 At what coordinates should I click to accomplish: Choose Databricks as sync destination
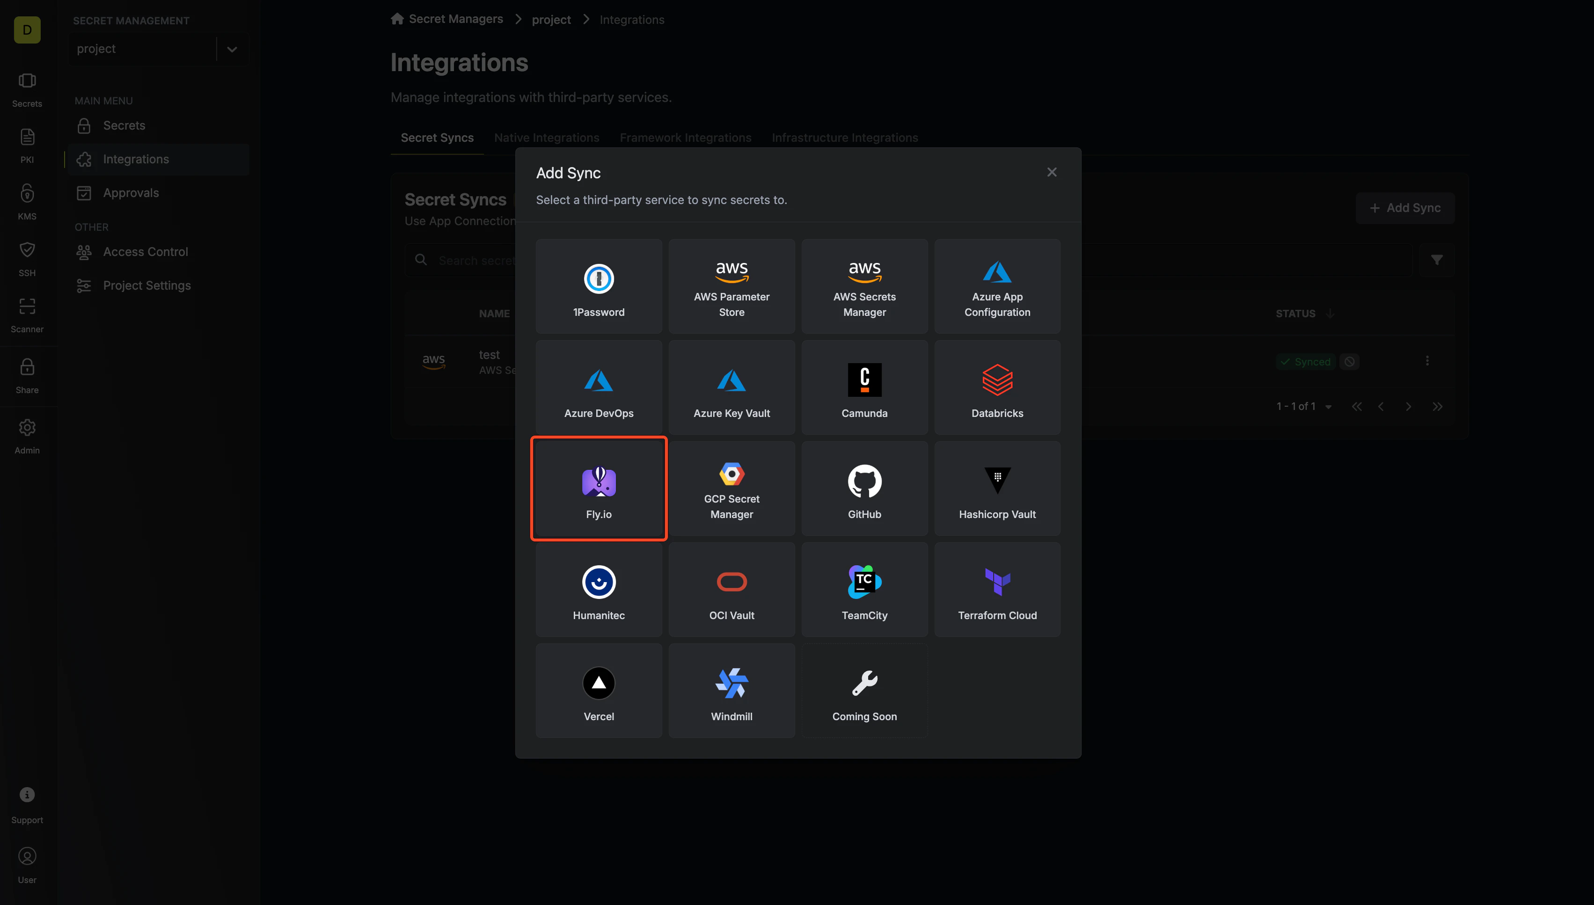[997, 387]
